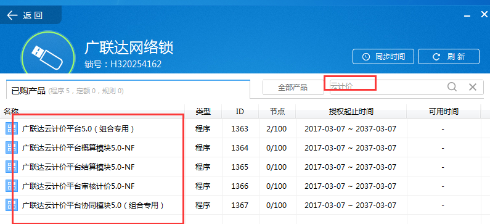Select row 广联达云计价平台结算模块5.0-NF

[245, 167]
